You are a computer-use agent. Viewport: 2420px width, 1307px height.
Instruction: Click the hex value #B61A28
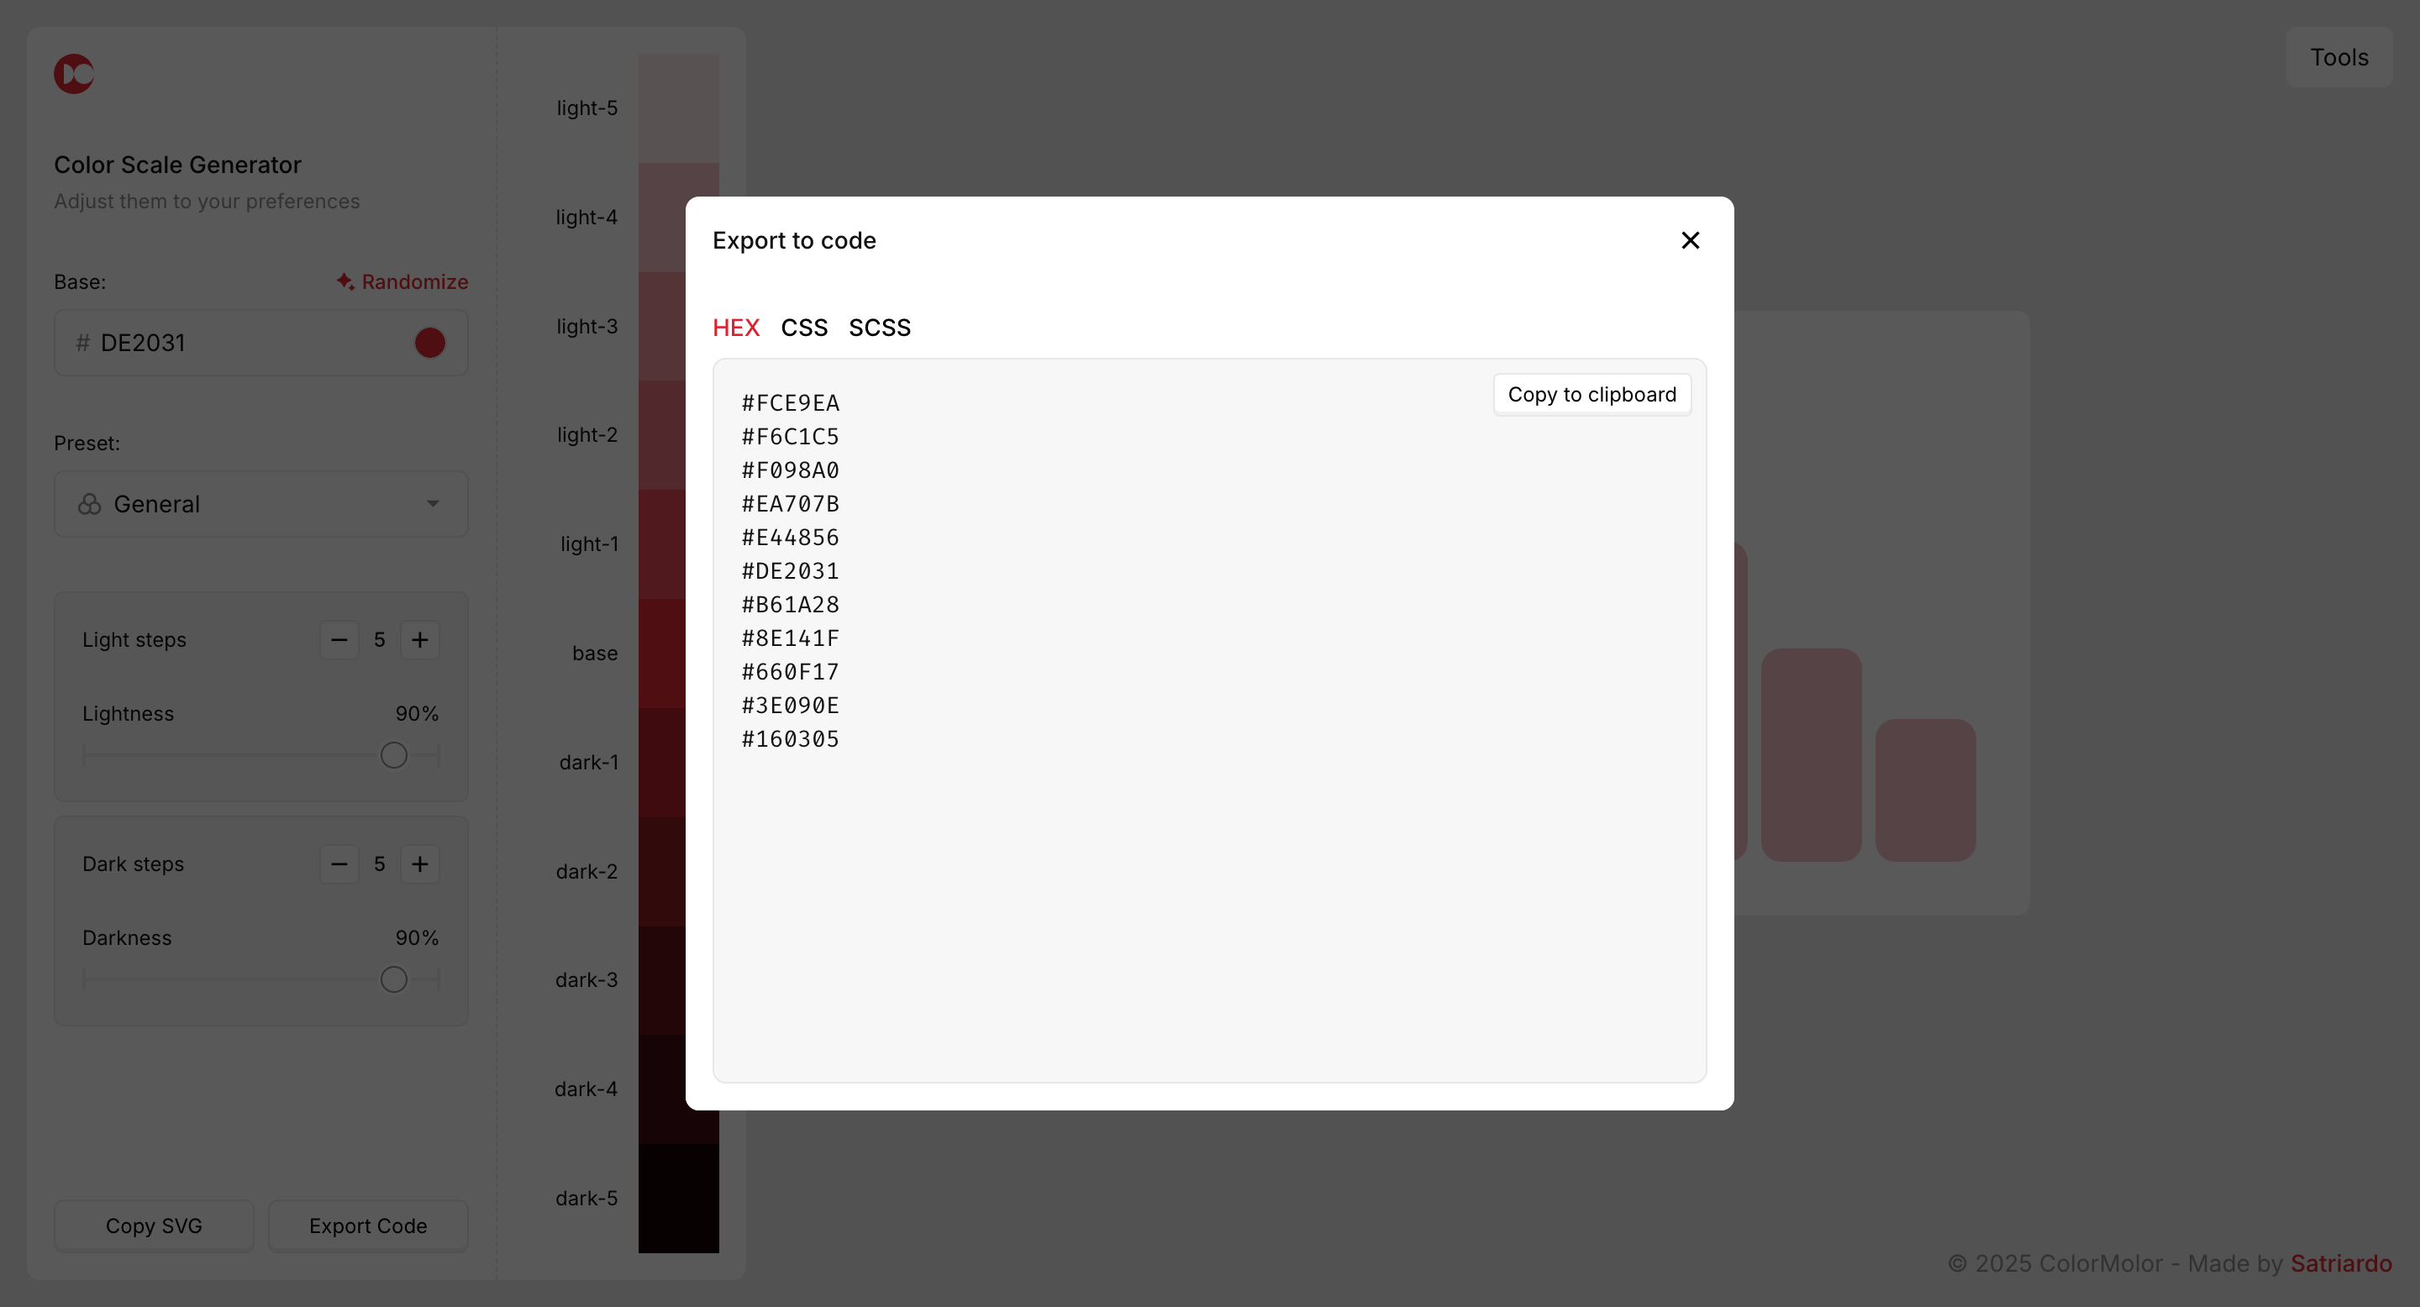790,605
